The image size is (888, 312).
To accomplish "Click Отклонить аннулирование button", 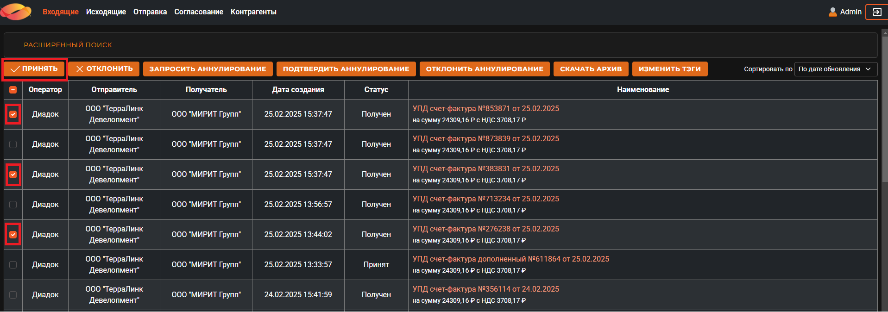I will coord(485,69).
